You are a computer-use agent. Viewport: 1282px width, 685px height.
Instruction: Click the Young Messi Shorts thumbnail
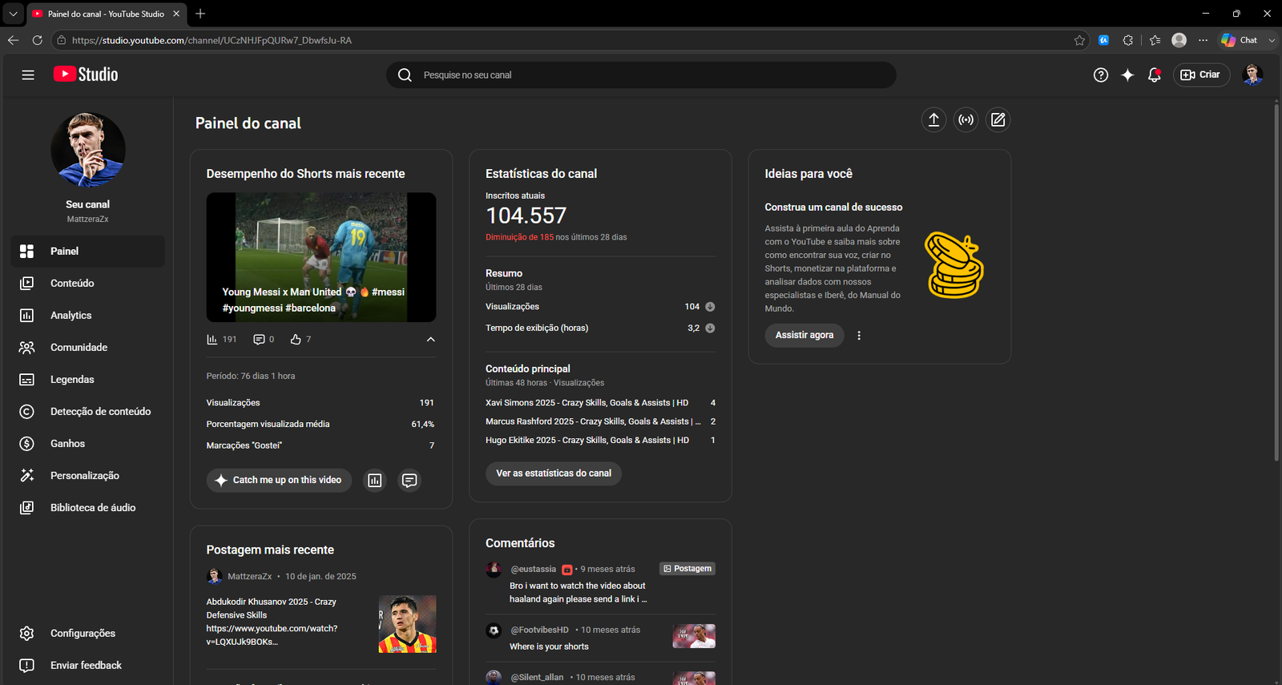point(321,257)
